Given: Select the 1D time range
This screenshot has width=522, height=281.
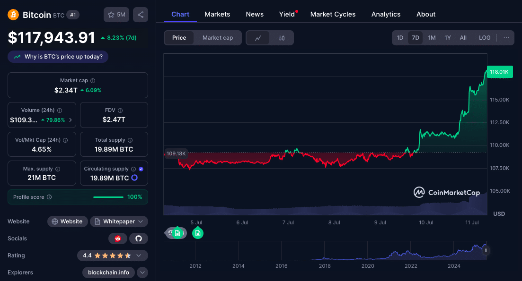Looking at the screenshot, I should coord(400,38).
